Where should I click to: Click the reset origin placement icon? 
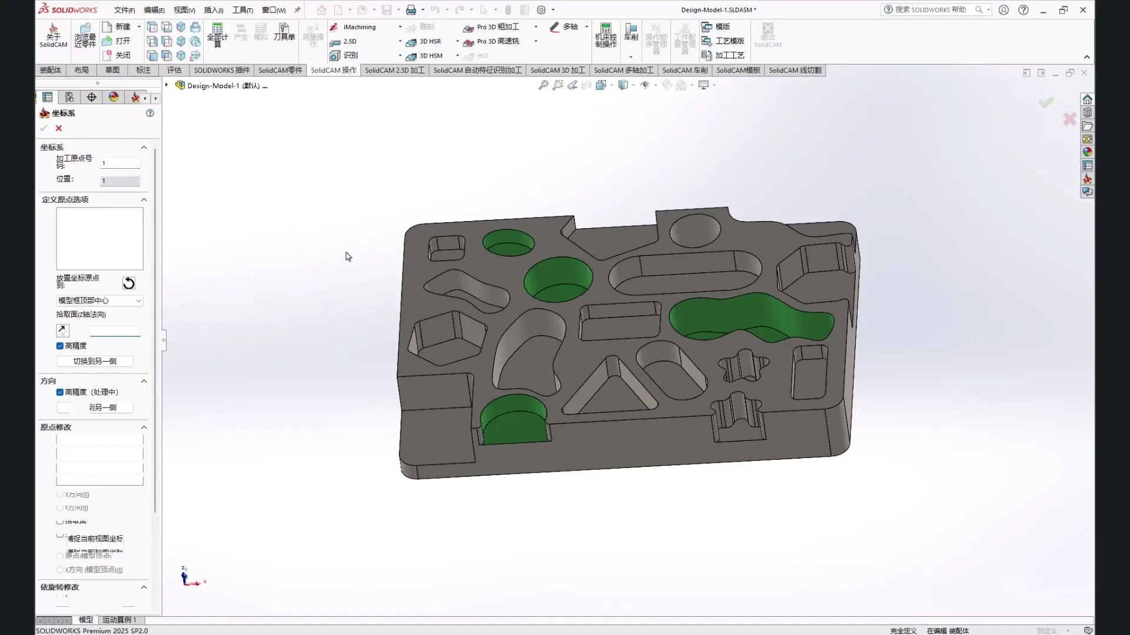coord(129,283)
